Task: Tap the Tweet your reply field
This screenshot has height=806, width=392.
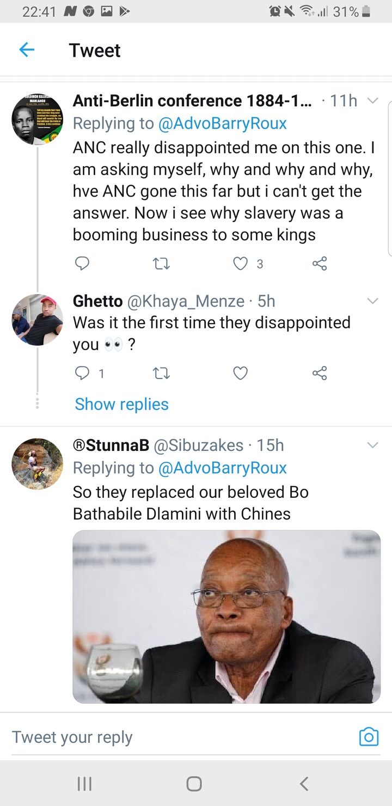Action: (180, 737)
